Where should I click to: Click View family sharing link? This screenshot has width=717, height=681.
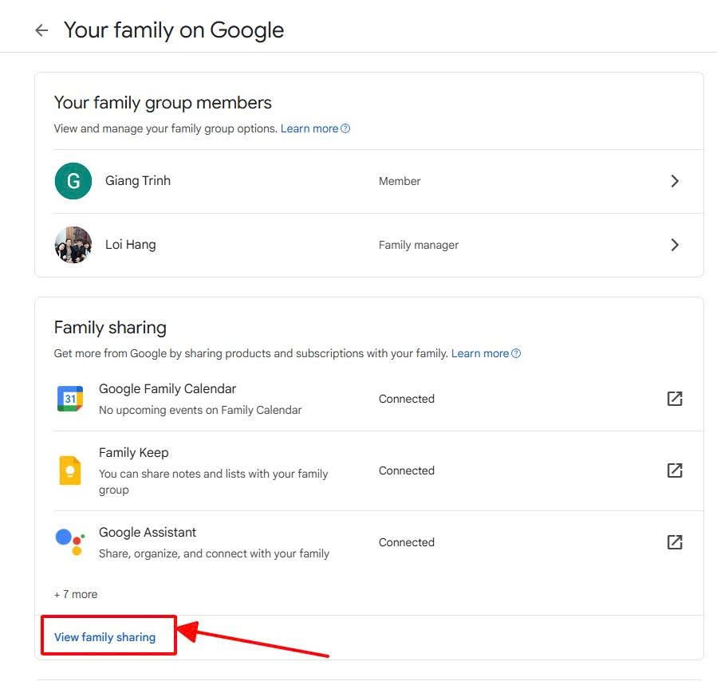tap(104, 637)
